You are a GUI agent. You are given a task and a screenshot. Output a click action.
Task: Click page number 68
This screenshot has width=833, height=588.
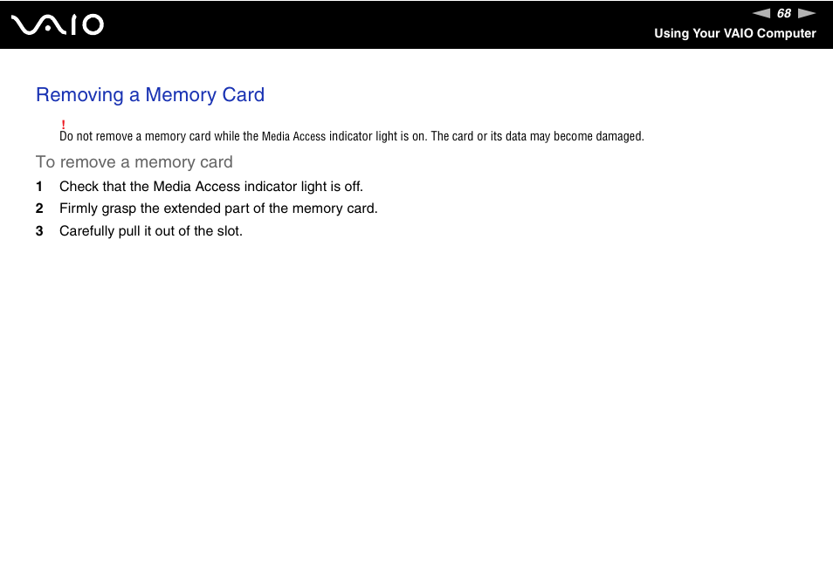(784, 13)
